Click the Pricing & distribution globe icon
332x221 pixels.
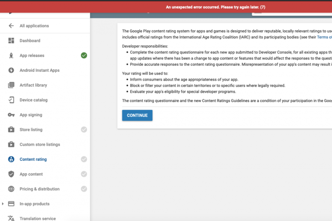click(11, 189)
